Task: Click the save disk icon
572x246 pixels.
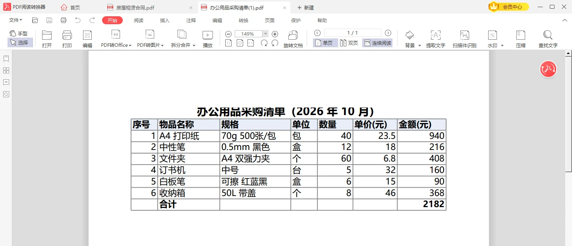Action: tap(49, 20)
